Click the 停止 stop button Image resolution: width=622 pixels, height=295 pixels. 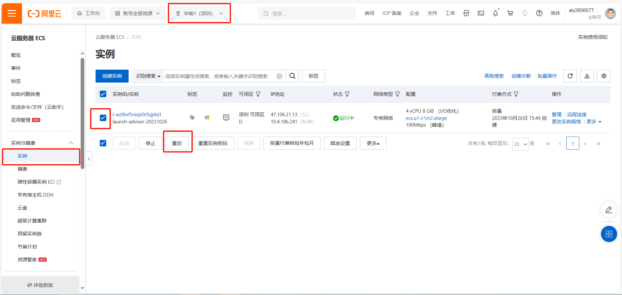150,143
